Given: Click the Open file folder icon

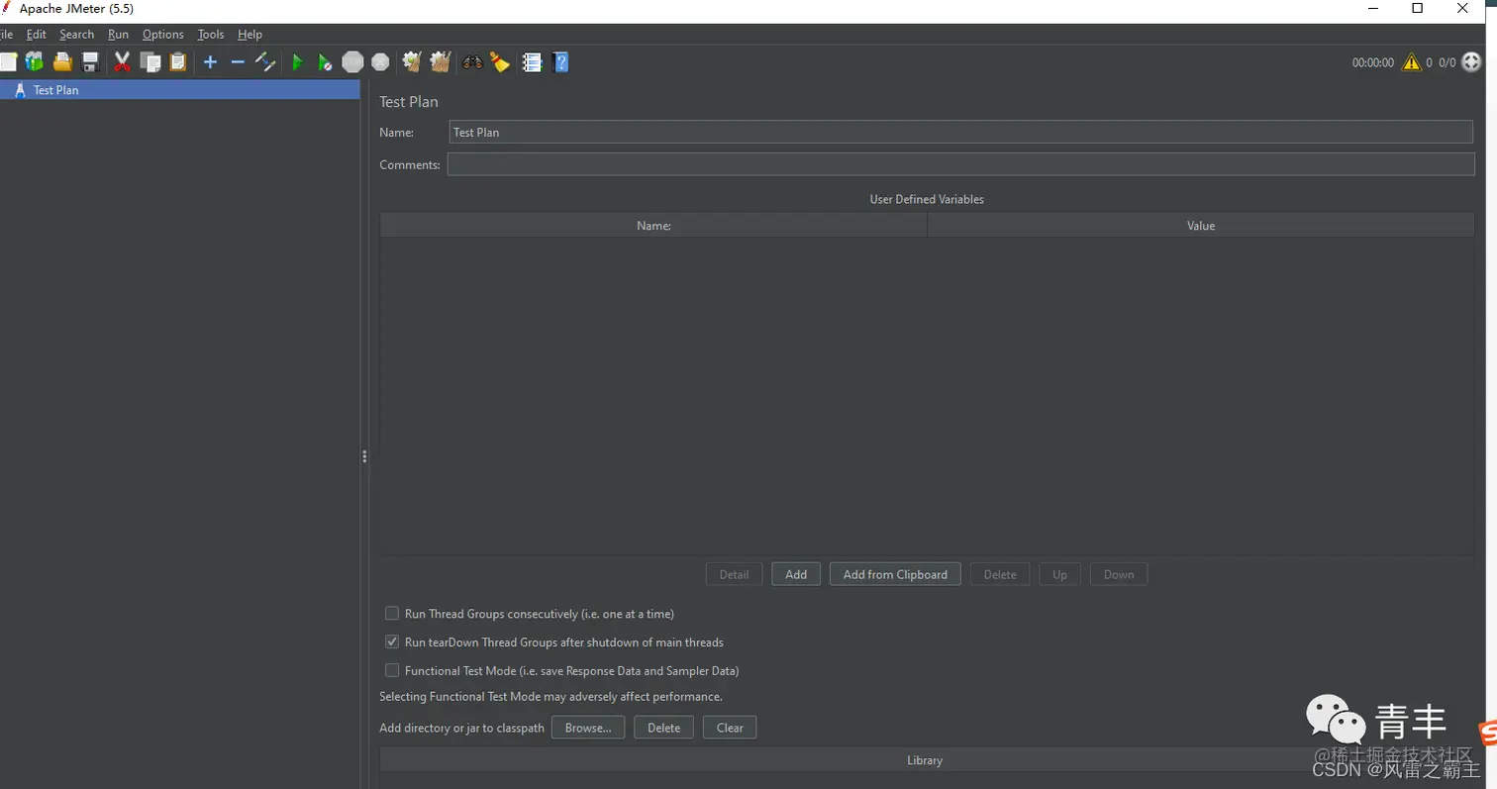Looking at the screenshot, I should pos(62,62).
